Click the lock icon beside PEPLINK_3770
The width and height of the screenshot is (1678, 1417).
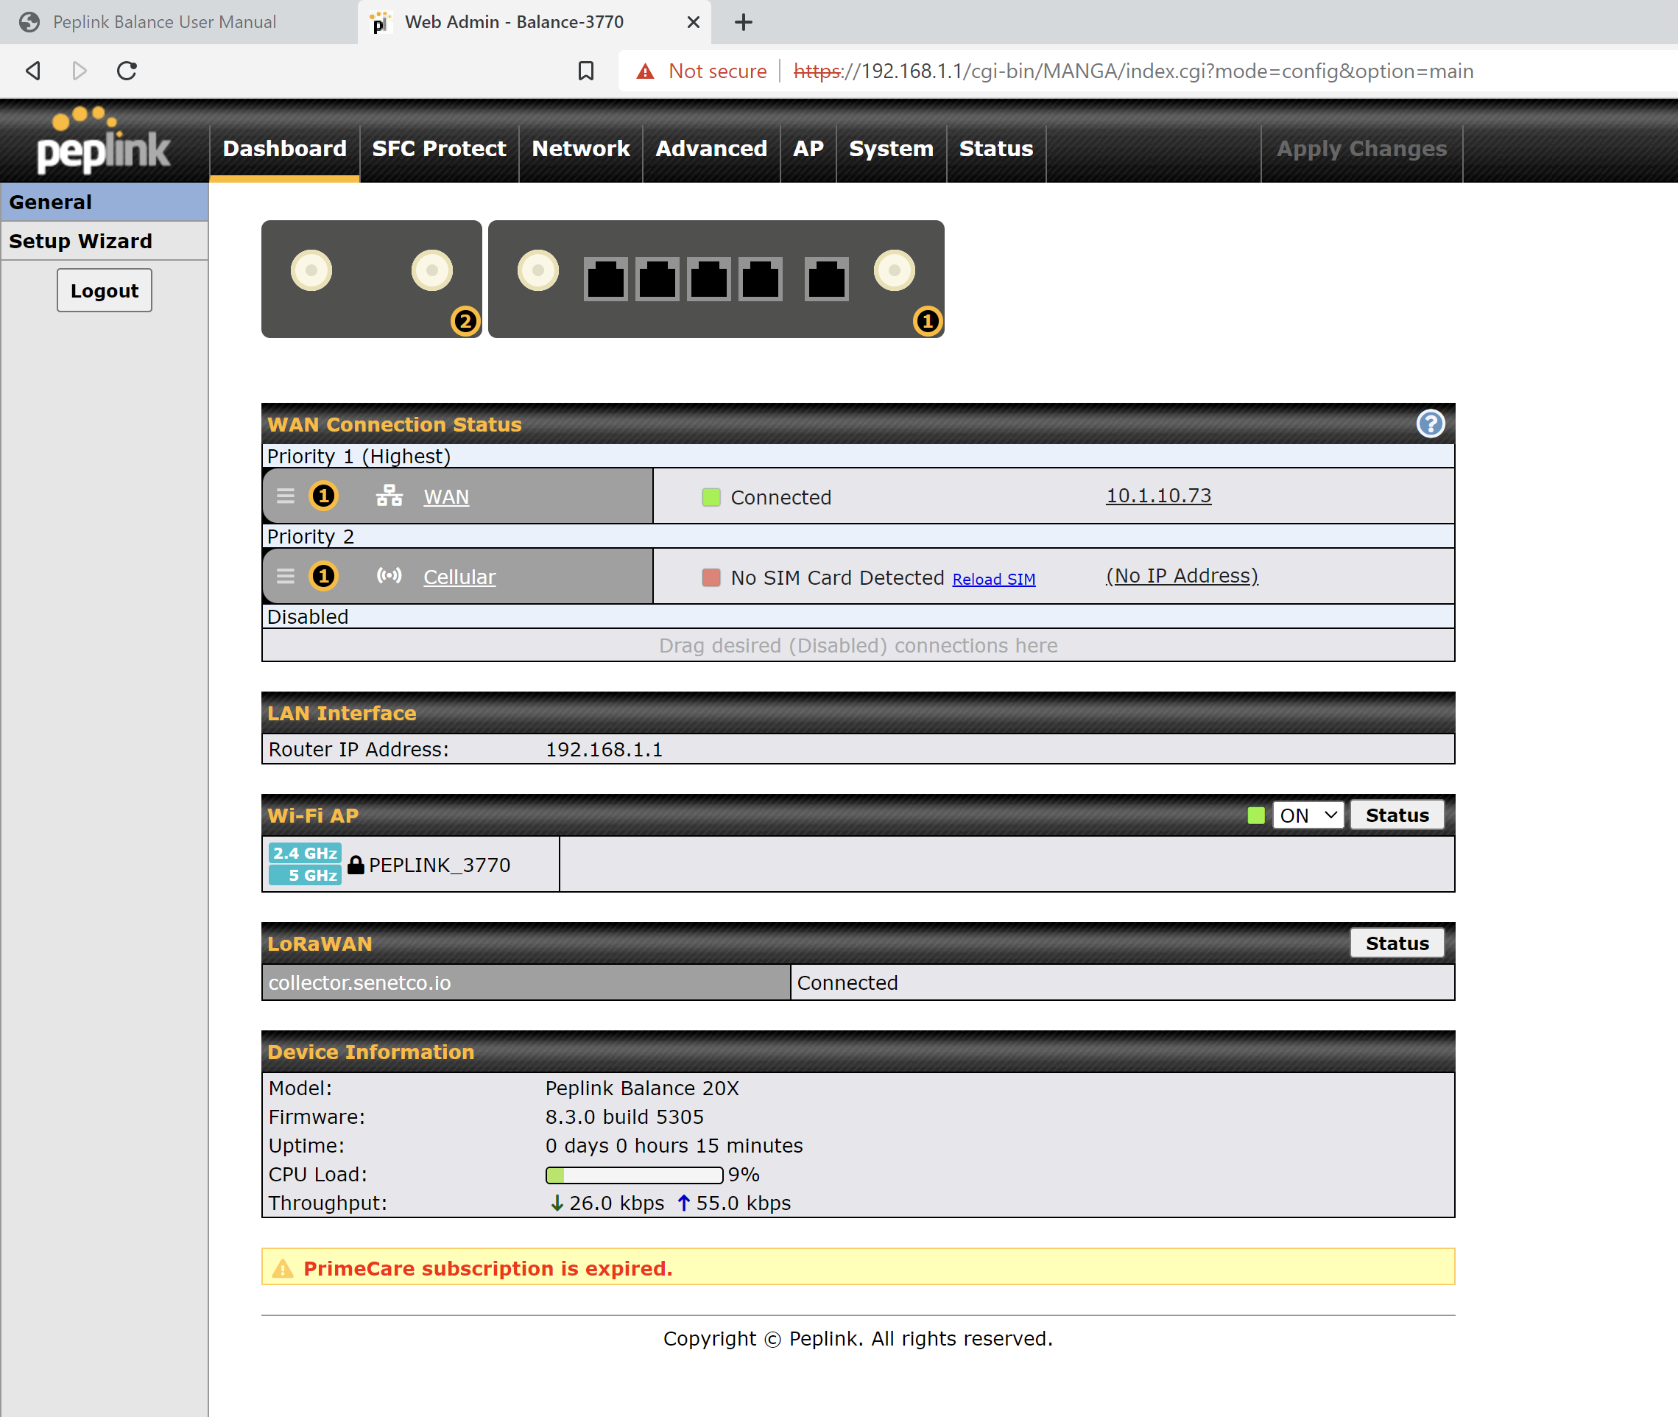(x=356, y=865)
